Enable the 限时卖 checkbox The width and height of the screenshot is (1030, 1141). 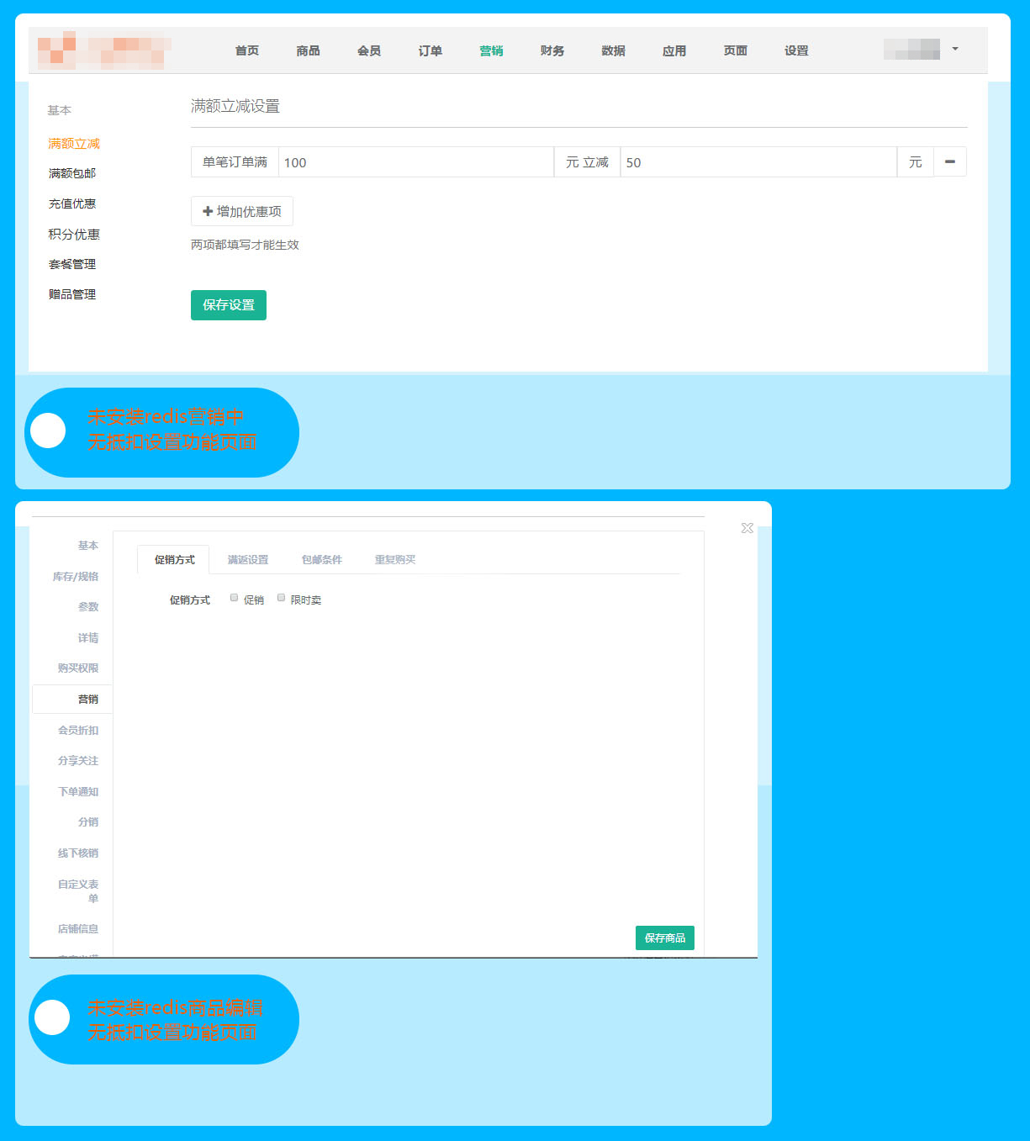[x=282, y=598]
